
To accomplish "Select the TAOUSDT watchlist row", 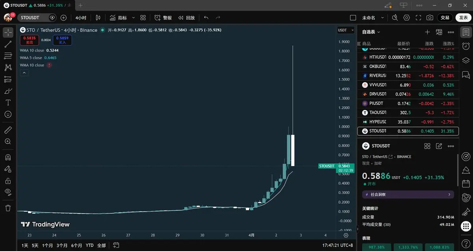I will 408,113.
